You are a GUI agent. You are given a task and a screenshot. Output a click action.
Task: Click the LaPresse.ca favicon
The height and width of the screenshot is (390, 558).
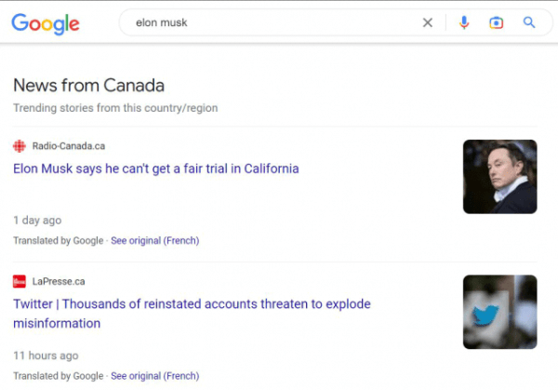[20, 281]
